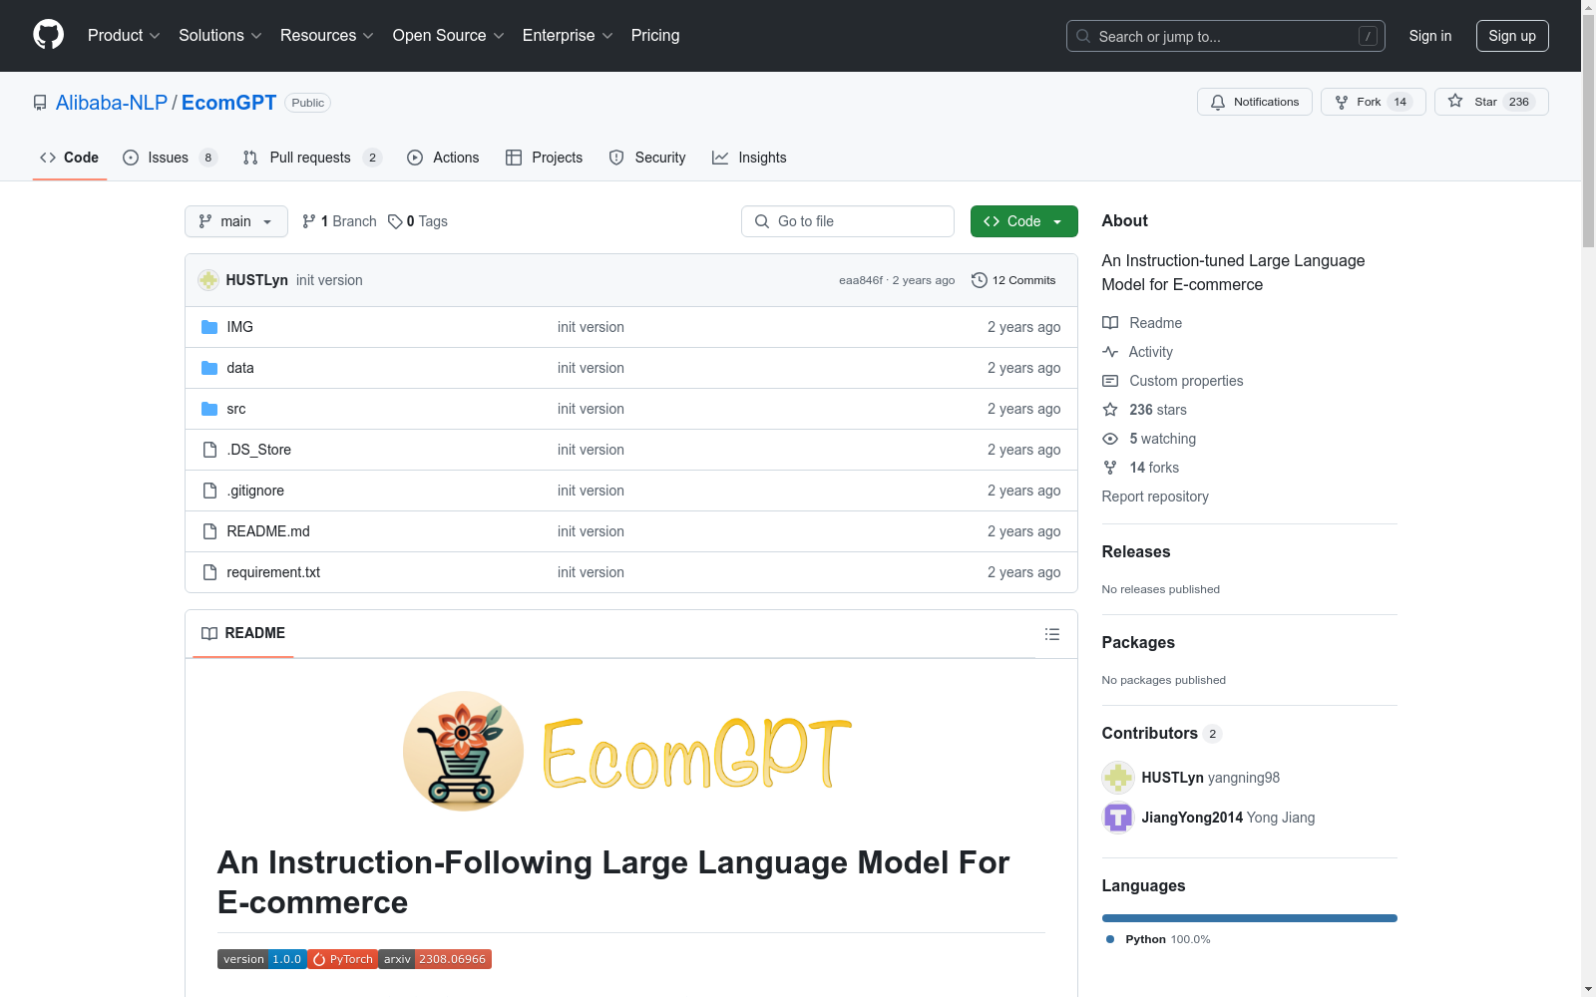The height and width of the screenshot is (997, 1596).
Task: Click the README.md file icon
Action: point(209,531)
